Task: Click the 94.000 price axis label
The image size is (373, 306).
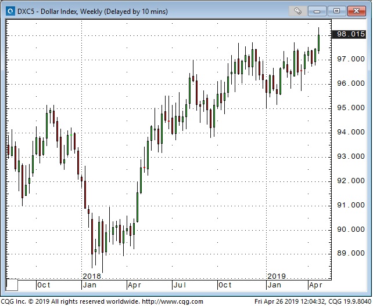Action: (351, 132)
